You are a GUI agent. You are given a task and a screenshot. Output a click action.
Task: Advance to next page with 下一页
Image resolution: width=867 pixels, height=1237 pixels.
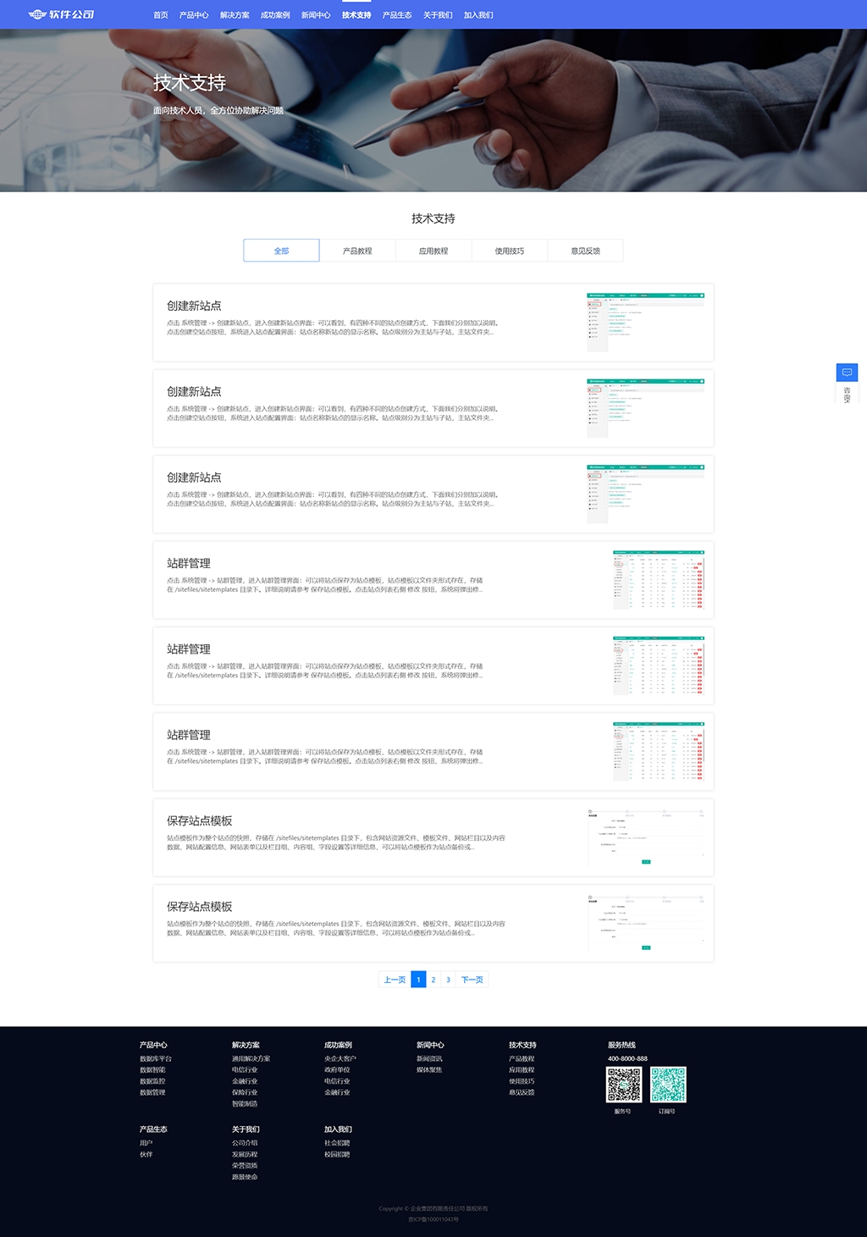(x=472, y=980)
